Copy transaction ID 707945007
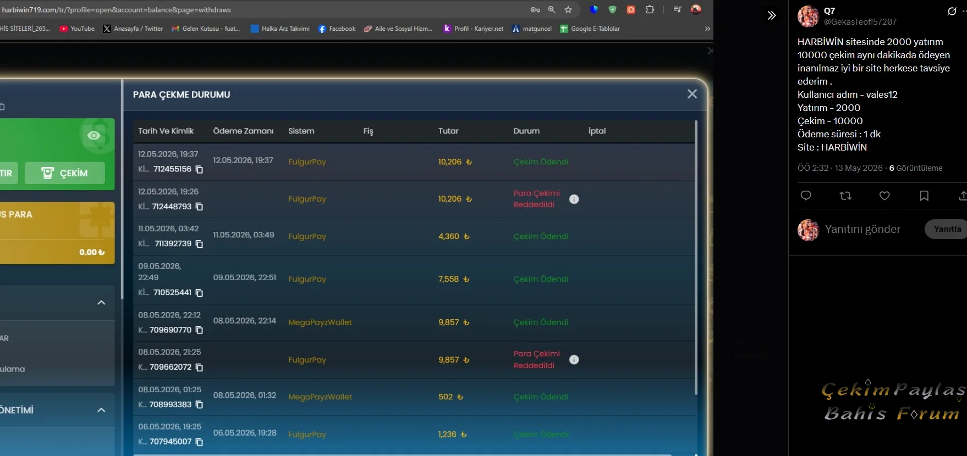The image size is (967, 456). (199, 442)
